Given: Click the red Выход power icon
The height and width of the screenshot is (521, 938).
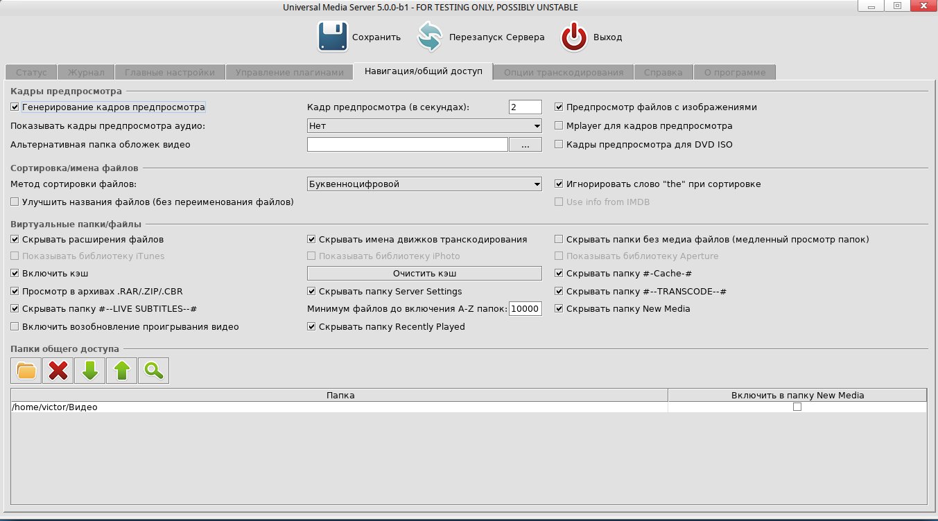Looking at the screenshot, I should pos(574,37).
